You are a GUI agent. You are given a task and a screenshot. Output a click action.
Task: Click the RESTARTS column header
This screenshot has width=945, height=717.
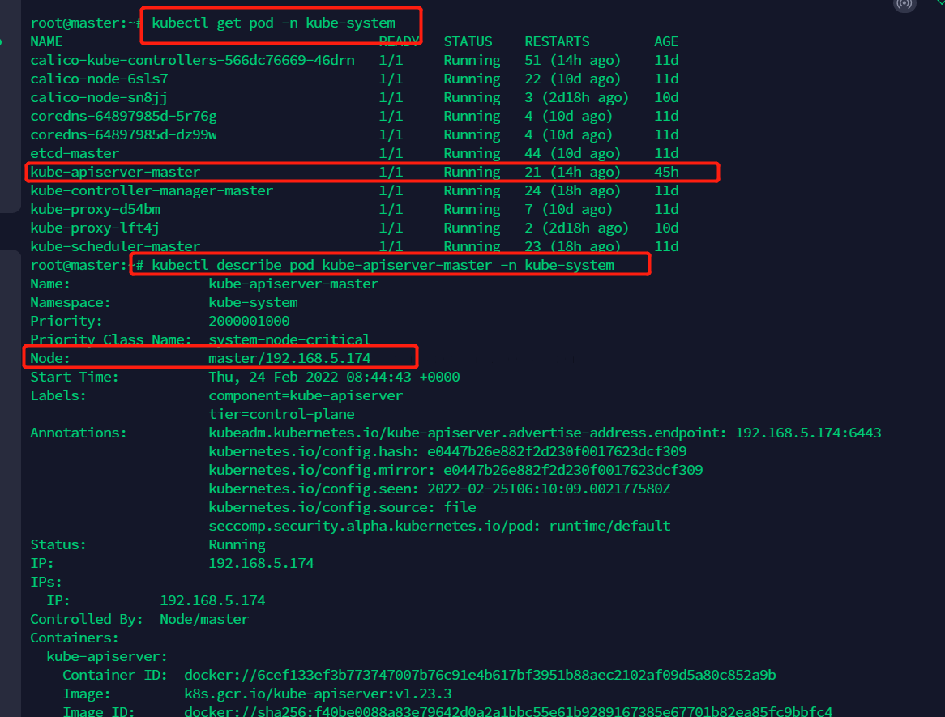pyautogui.click(x=557, y=41)
